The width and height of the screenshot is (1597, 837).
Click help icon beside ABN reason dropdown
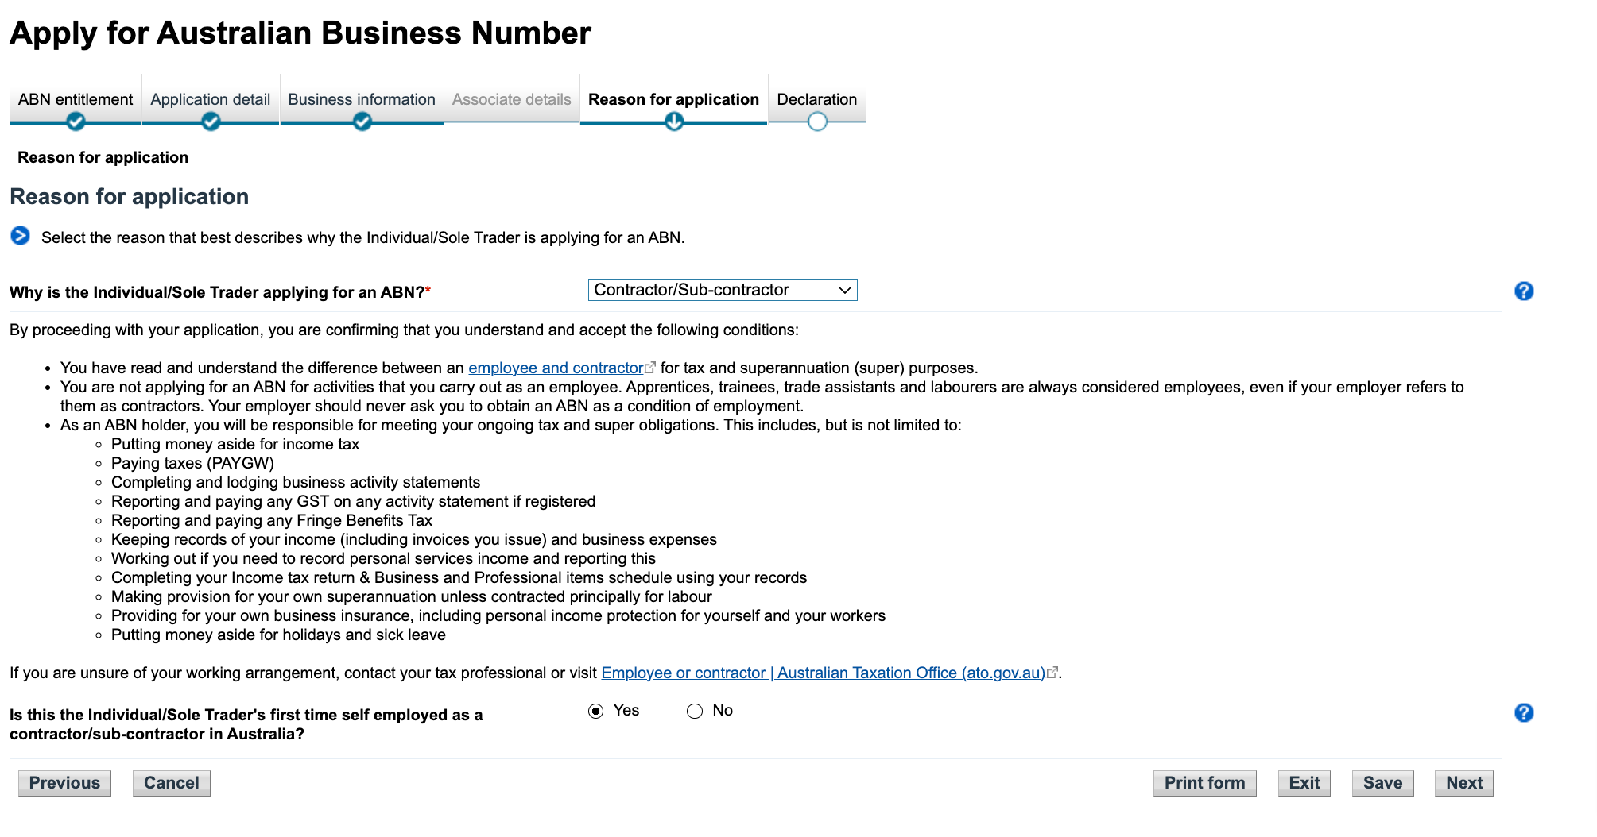click(1523, 291)
